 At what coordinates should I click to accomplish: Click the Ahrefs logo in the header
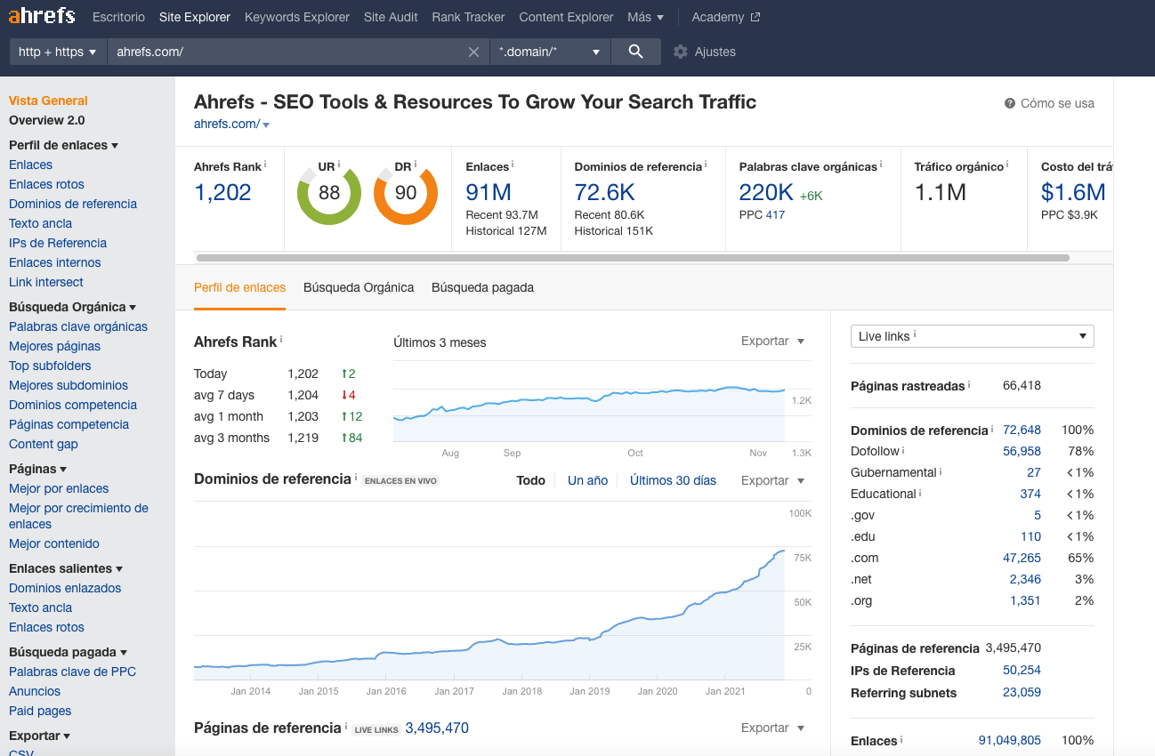[42, 16]
